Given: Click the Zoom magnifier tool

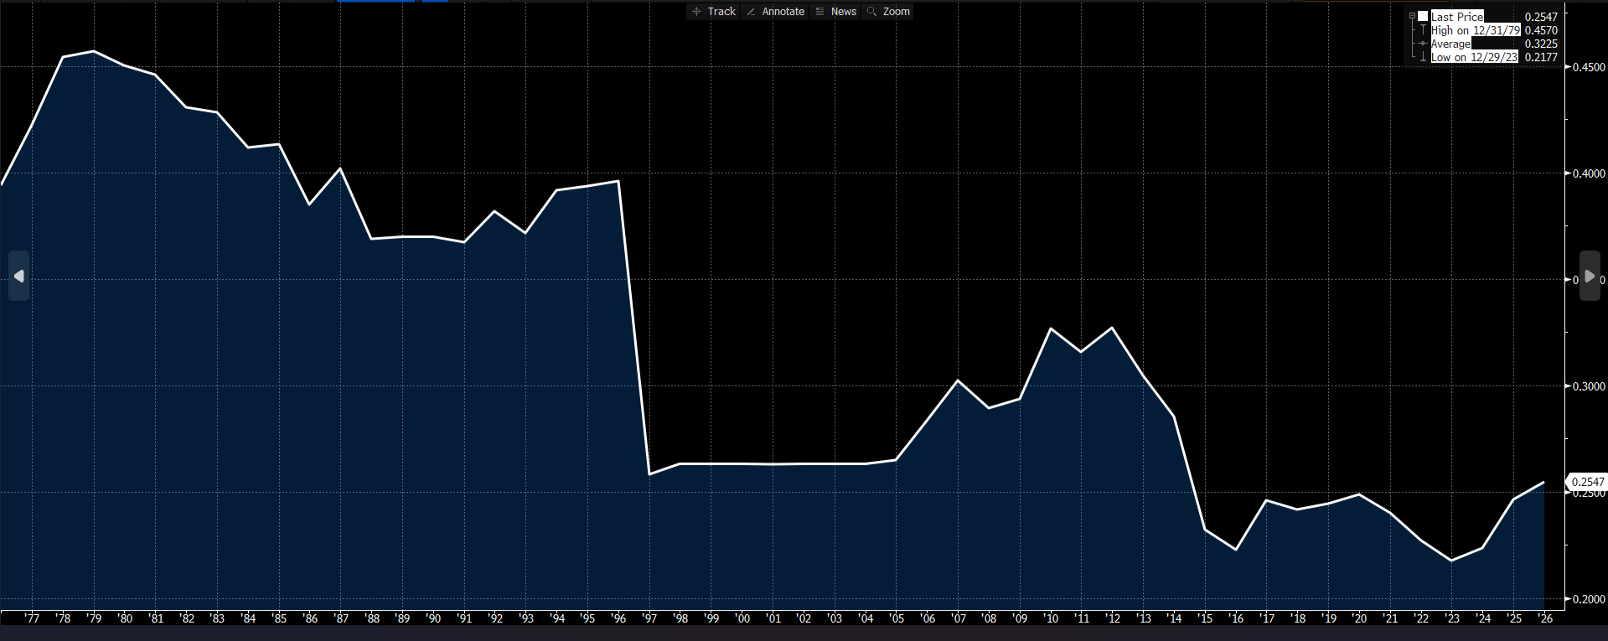Looking at the screenshot, I should 888,12.
